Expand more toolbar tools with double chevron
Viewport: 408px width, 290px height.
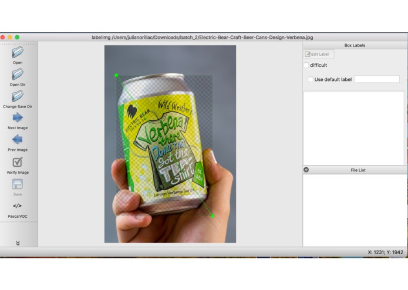coord(18,243)
